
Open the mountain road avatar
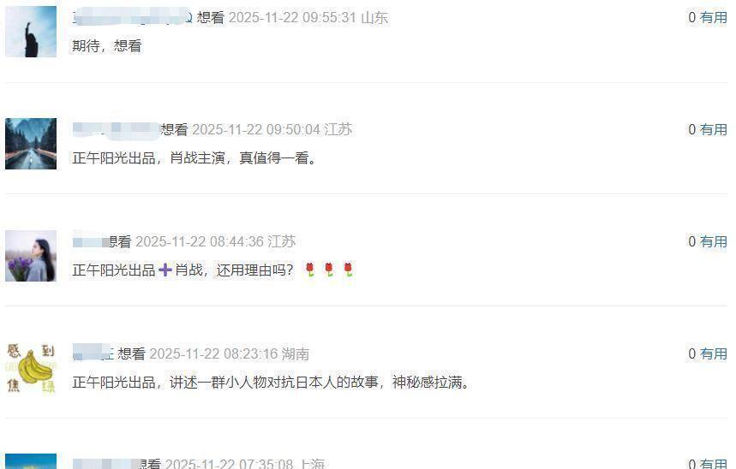pos(31,144)
